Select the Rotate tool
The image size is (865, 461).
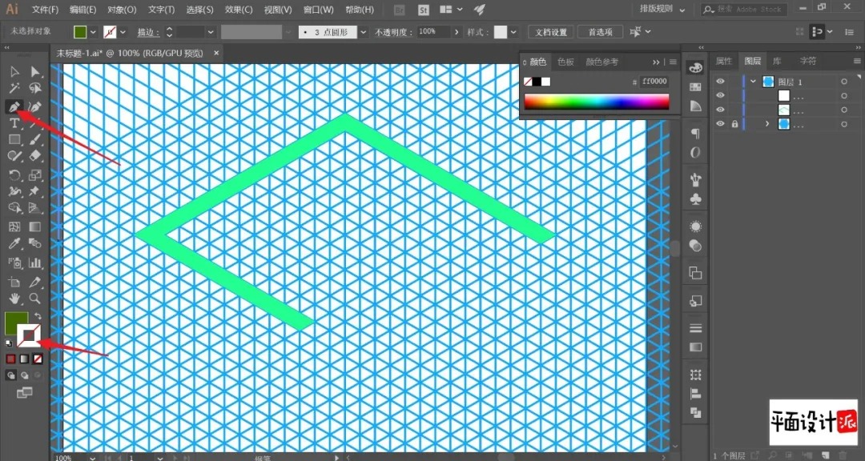click(x=15, y=174)
